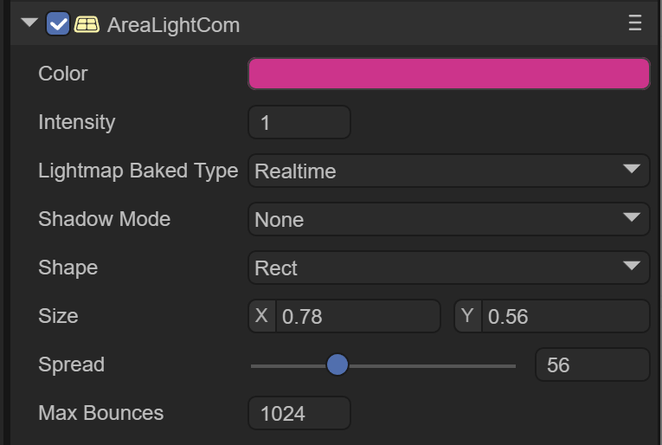Click the Size X value field
The width and height of the screenshot is (662, 445).
[x=358, y=317]
